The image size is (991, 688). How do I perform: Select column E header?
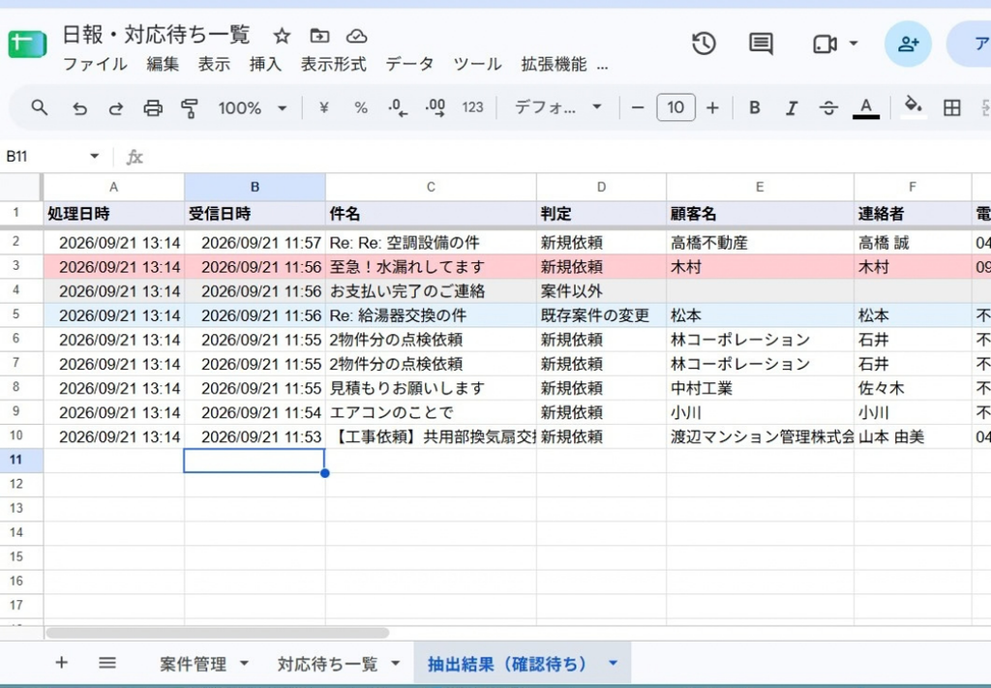click(760, 187)
